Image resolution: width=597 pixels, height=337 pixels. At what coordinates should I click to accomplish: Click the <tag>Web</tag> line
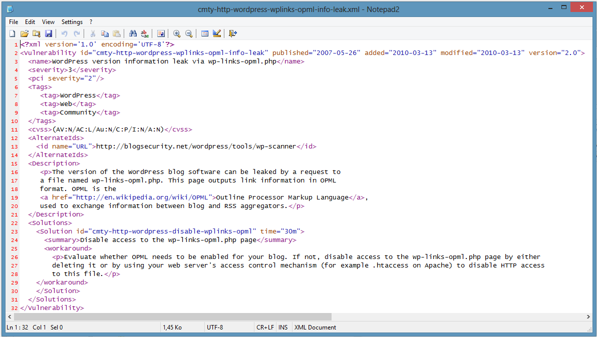[68, 103]
